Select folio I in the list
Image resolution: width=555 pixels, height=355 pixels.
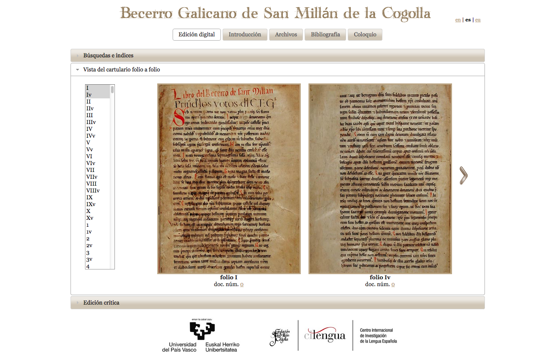[x=98, y=88]
